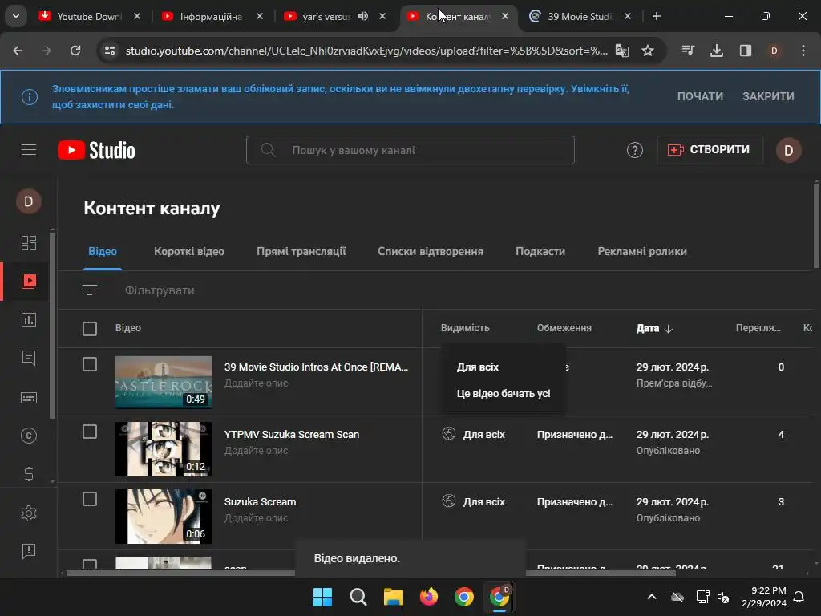
Task: Toggle Chrome side panel icon
Action: [745, 51]
